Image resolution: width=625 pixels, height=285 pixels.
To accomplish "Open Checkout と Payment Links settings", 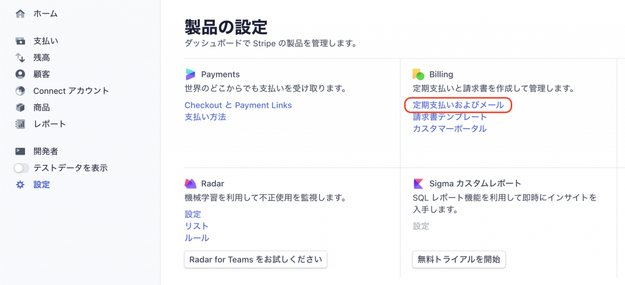I will click(238, 105).
